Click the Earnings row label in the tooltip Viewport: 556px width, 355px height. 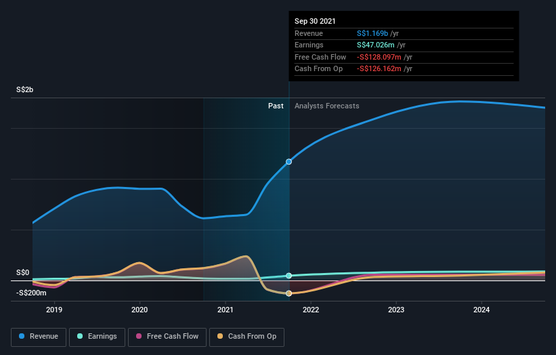coord(309,45)
